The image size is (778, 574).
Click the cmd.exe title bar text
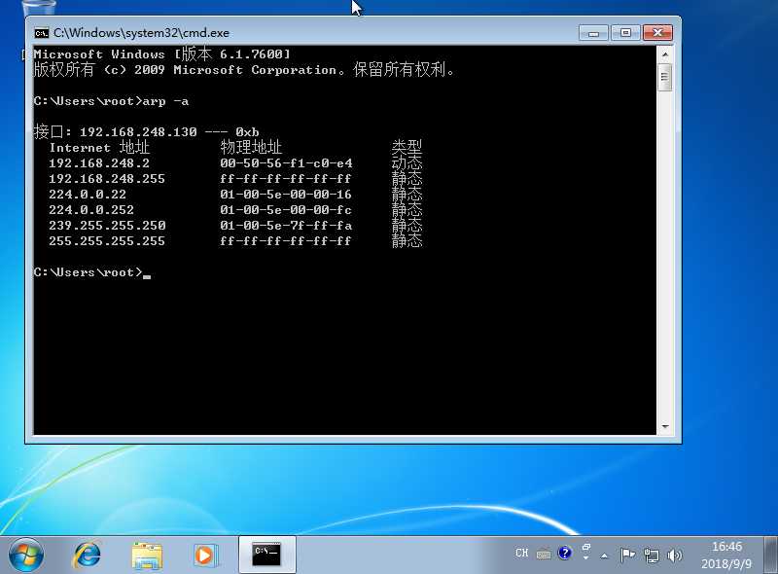[x=141, y=33]
